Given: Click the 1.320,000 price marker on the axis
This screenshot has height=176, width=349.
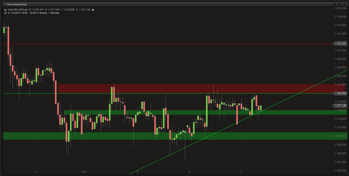Looking at the screenshot, I should [341, 93].
